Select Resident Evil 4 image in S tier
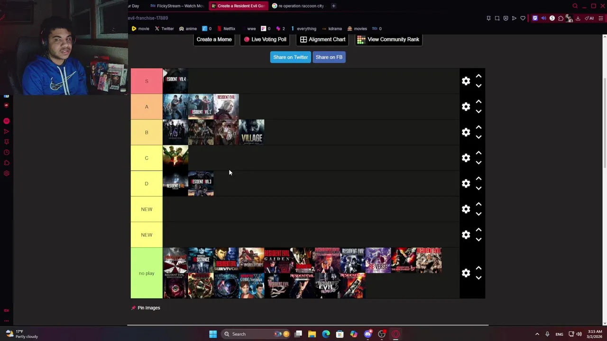The image size is (607, 341). pyautogui.click(x=175, y=81)
